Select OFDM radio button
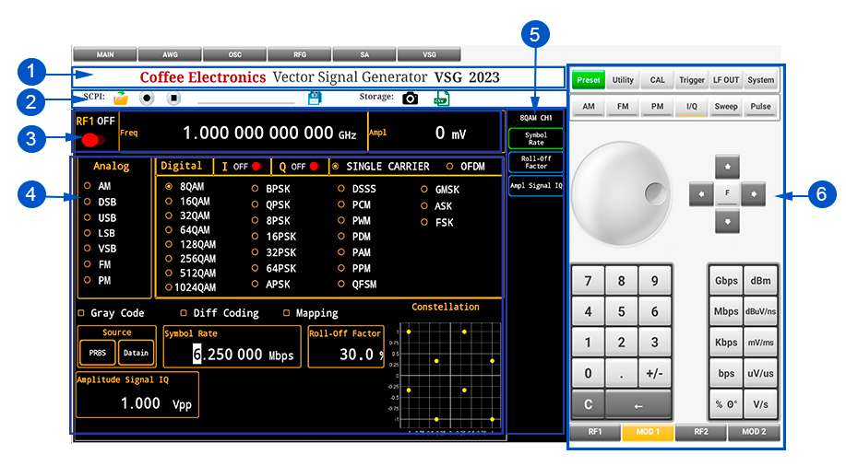846x466 pixels. tap(449, 167)
